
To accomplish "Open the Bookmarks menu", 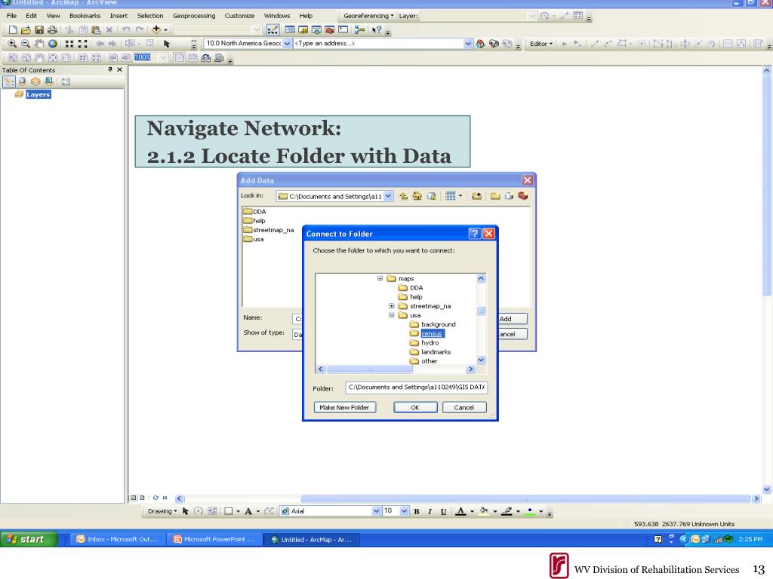I will click(x=85, y=16).
